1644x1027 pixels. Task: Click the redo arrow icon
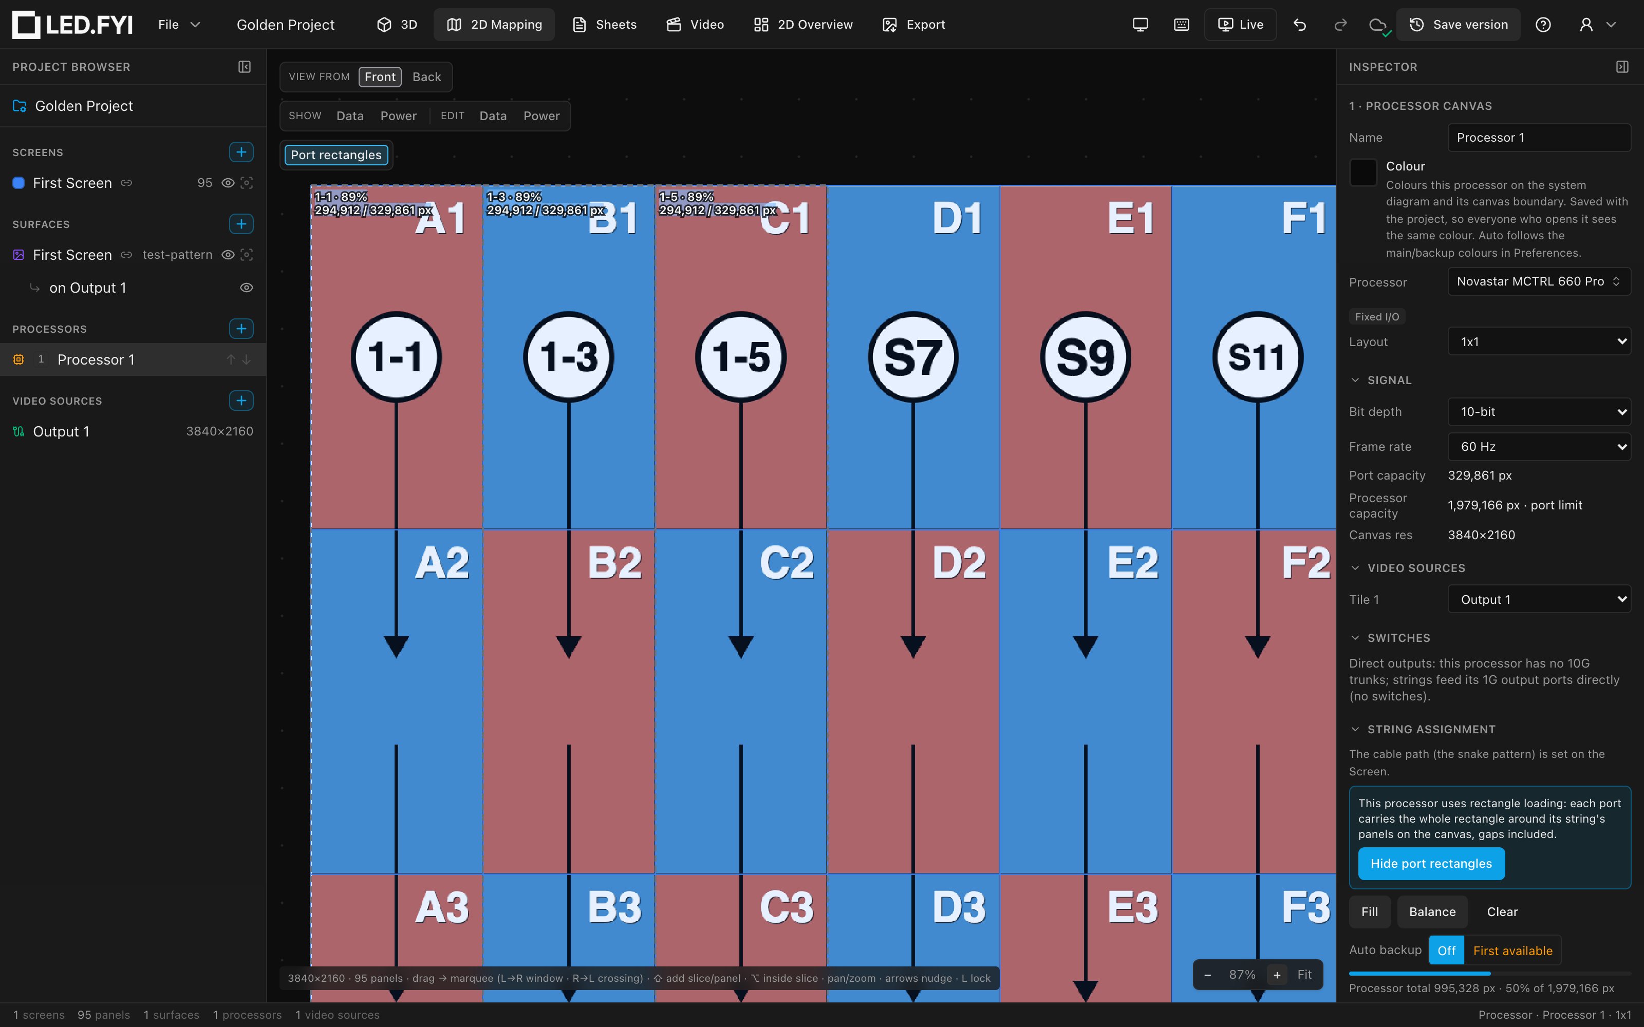tap(1340, 25)
